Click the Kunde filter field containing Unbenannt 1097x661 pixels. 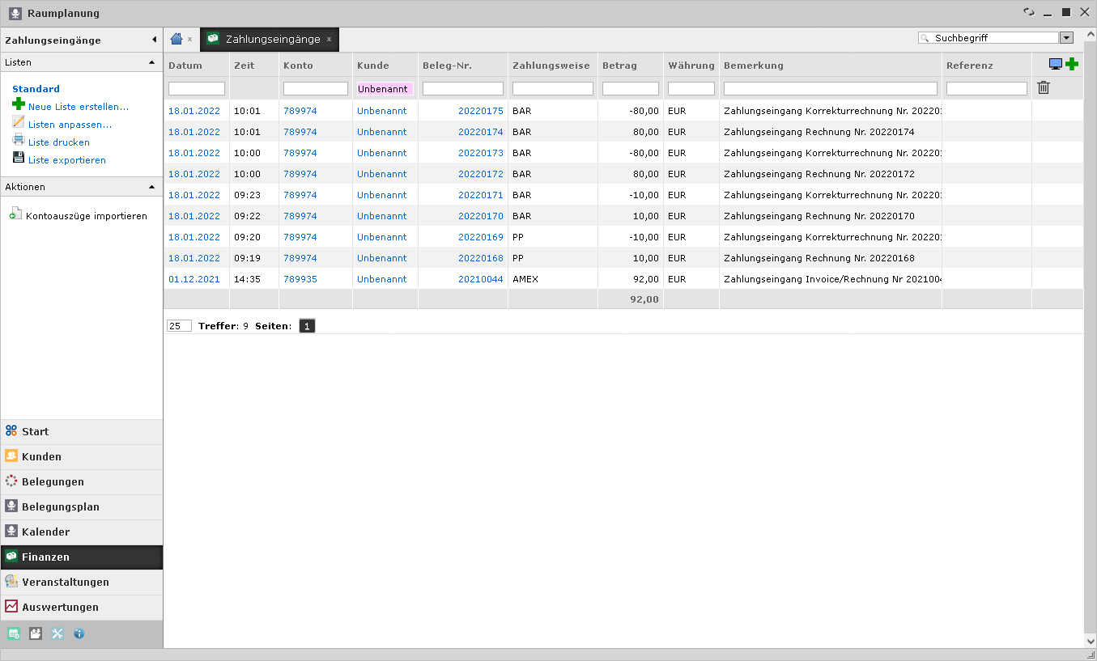[x=385, y=88]
